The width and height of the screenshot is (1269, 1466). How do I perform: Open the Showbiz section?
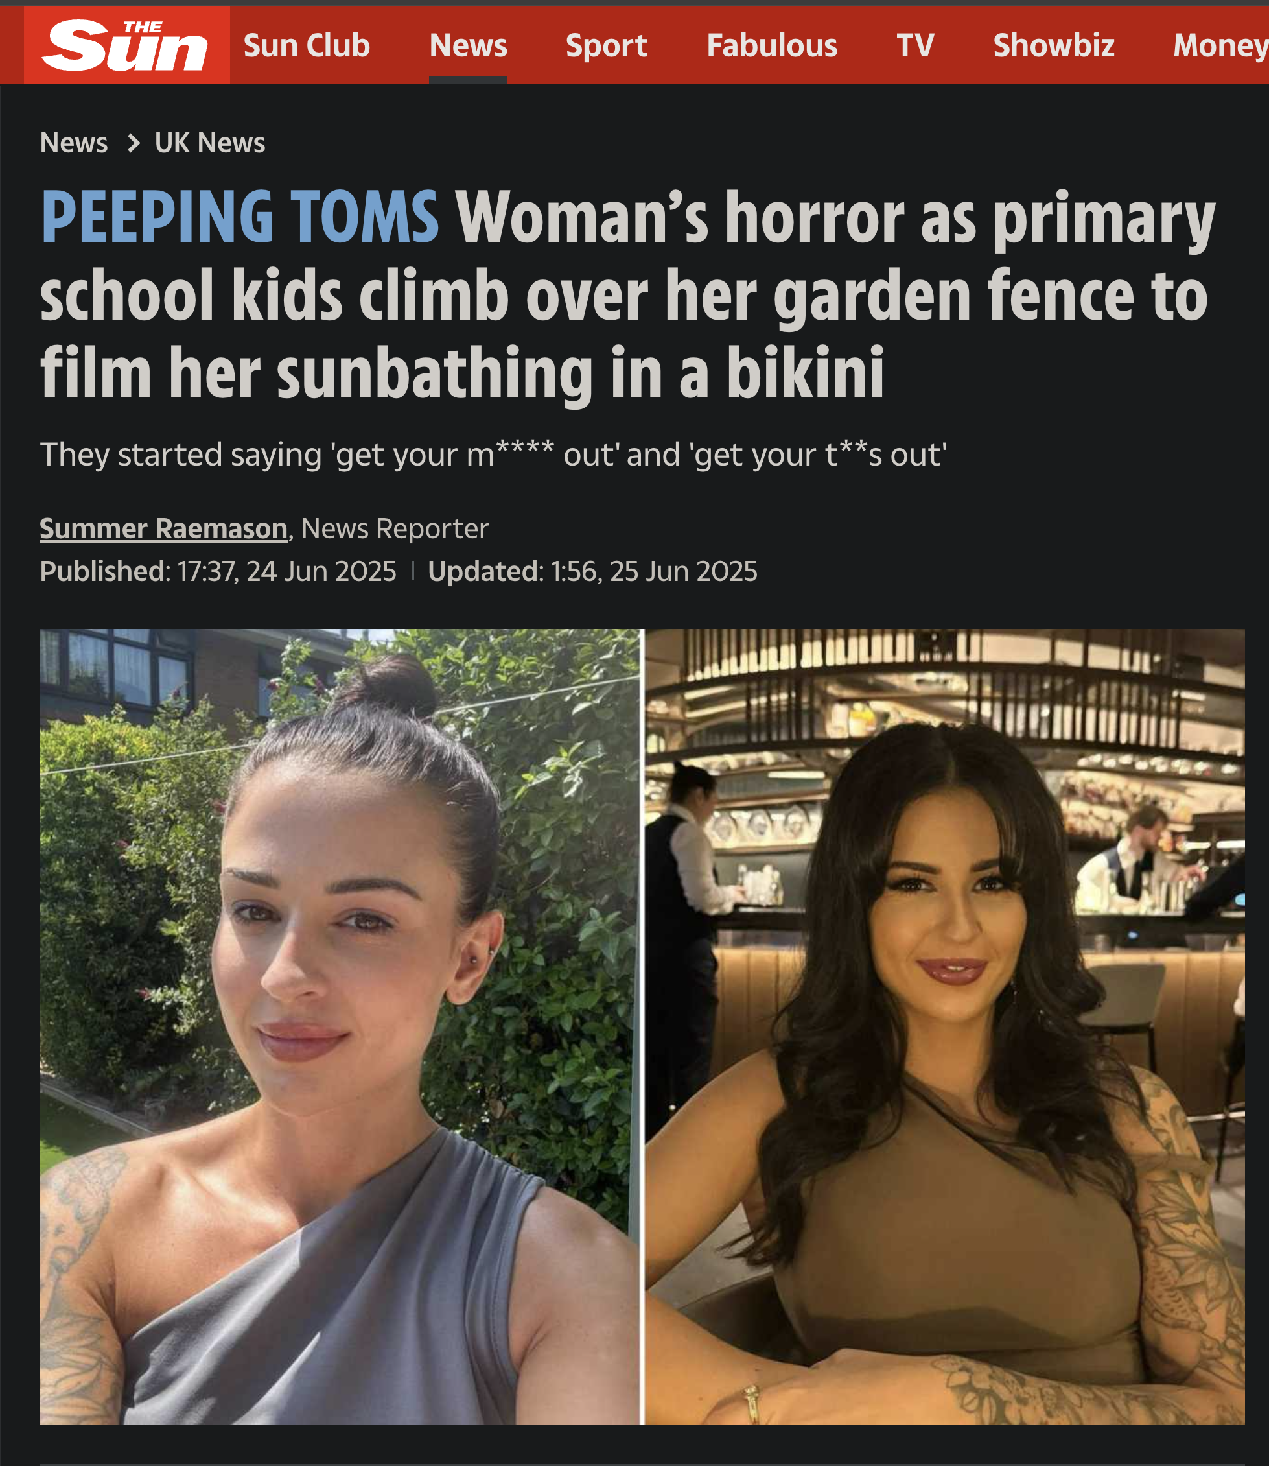1054,45
